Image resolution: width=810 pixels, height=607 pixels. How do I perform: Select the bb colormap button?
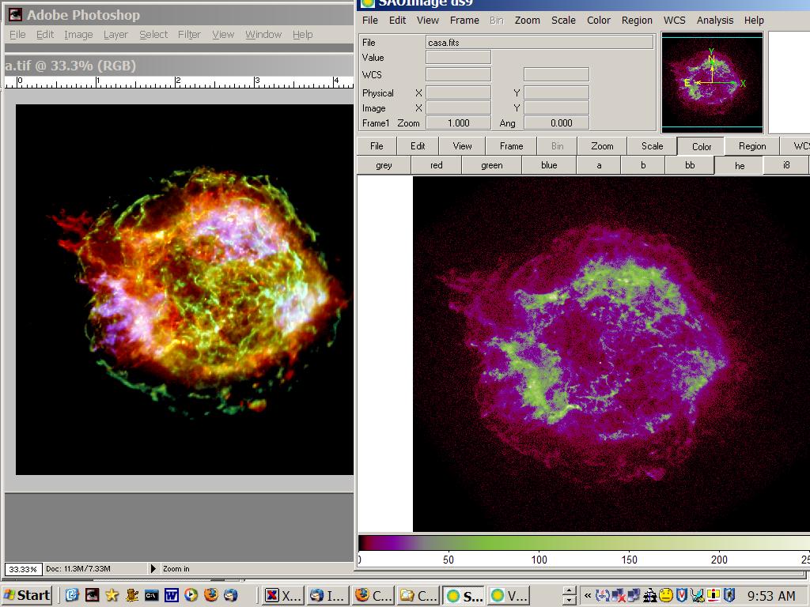coord(690,165)
